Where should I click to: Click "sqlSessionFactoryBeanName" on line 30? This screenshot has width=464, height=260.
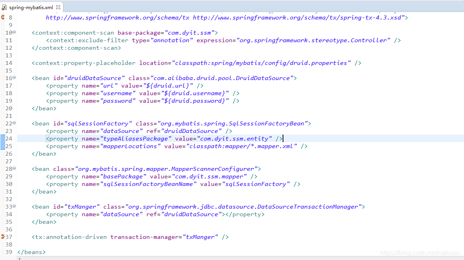[148, 184]
